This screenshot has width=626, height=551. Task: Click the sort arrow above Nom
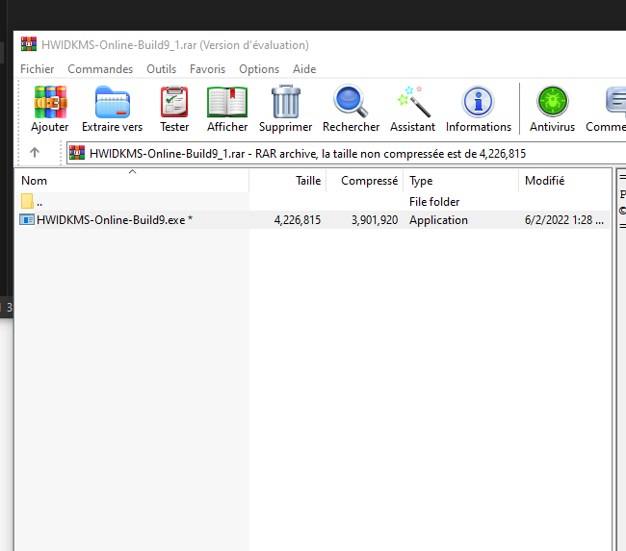pyautogui.click(x=133, y=172)
